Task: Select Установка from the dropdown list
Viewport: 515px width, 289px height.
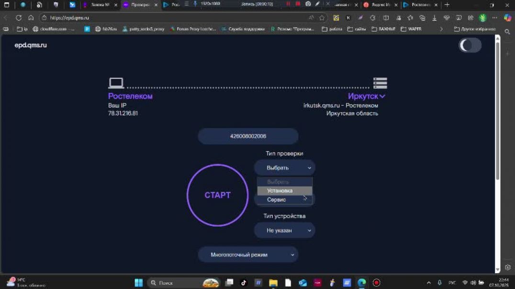Action: (x=284, y=190)
